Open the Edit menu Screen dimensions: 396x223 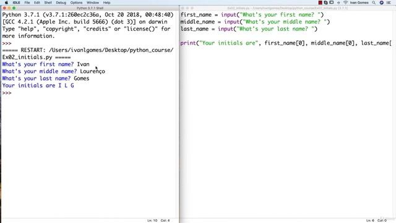pos(37,2)
